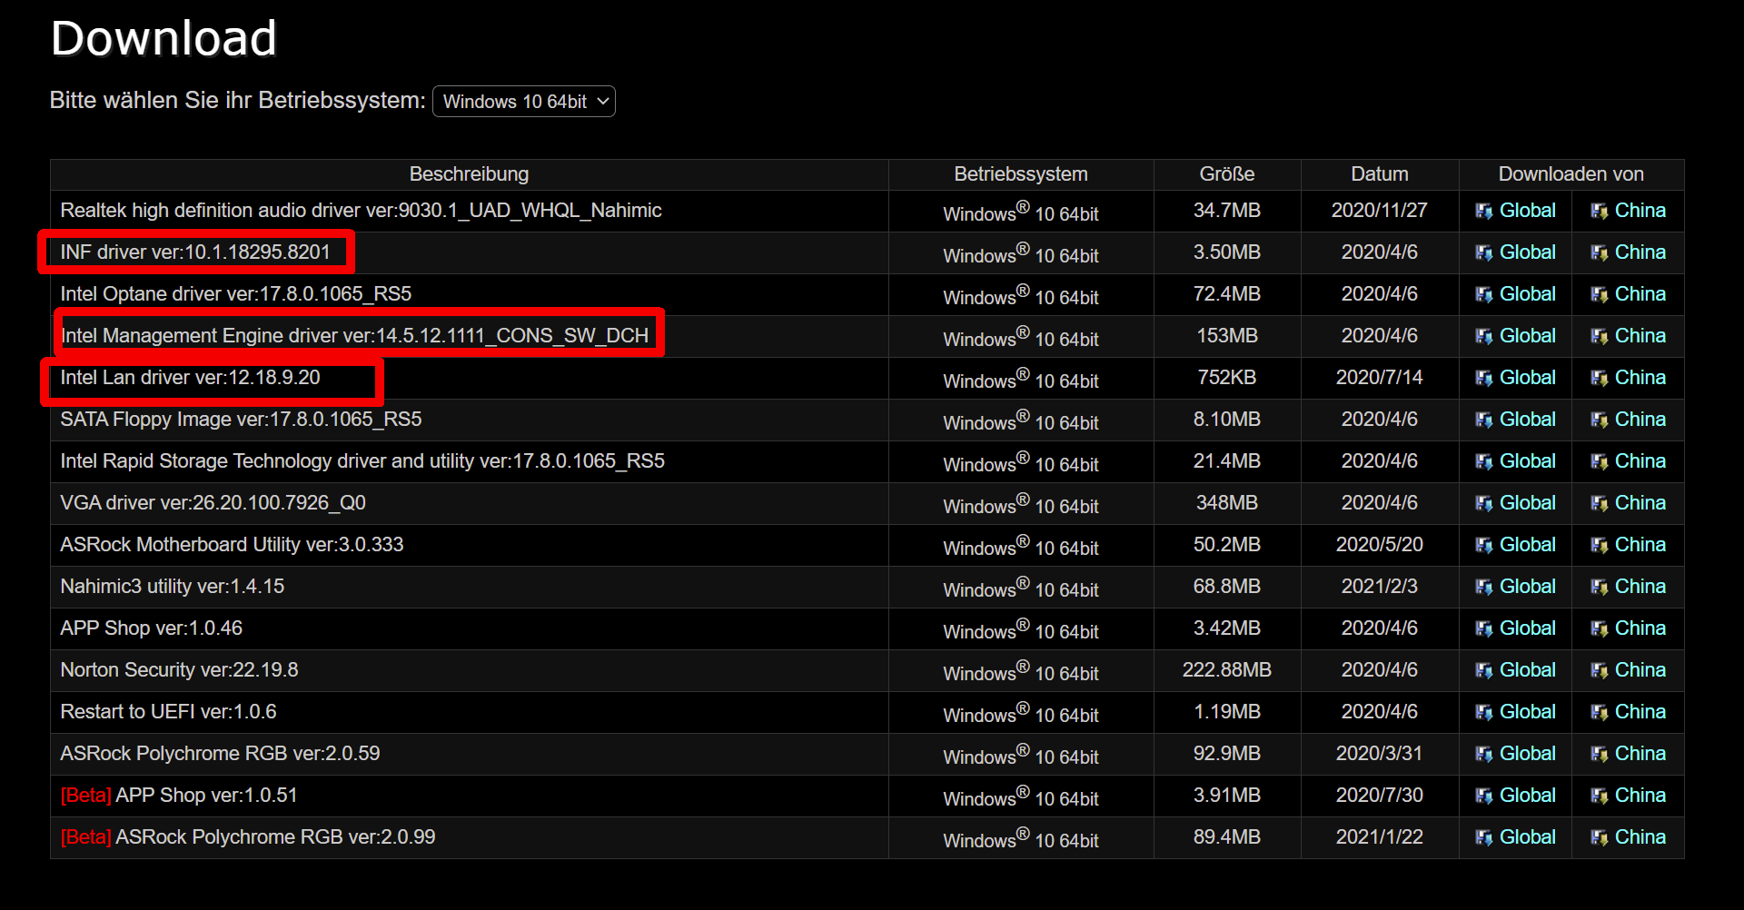This screenshot has width=1744, height=910.
Task: Select Intel Lan driver ver:12.18.9.20 text
Action: pyautogui.click(x=190, y=378)
